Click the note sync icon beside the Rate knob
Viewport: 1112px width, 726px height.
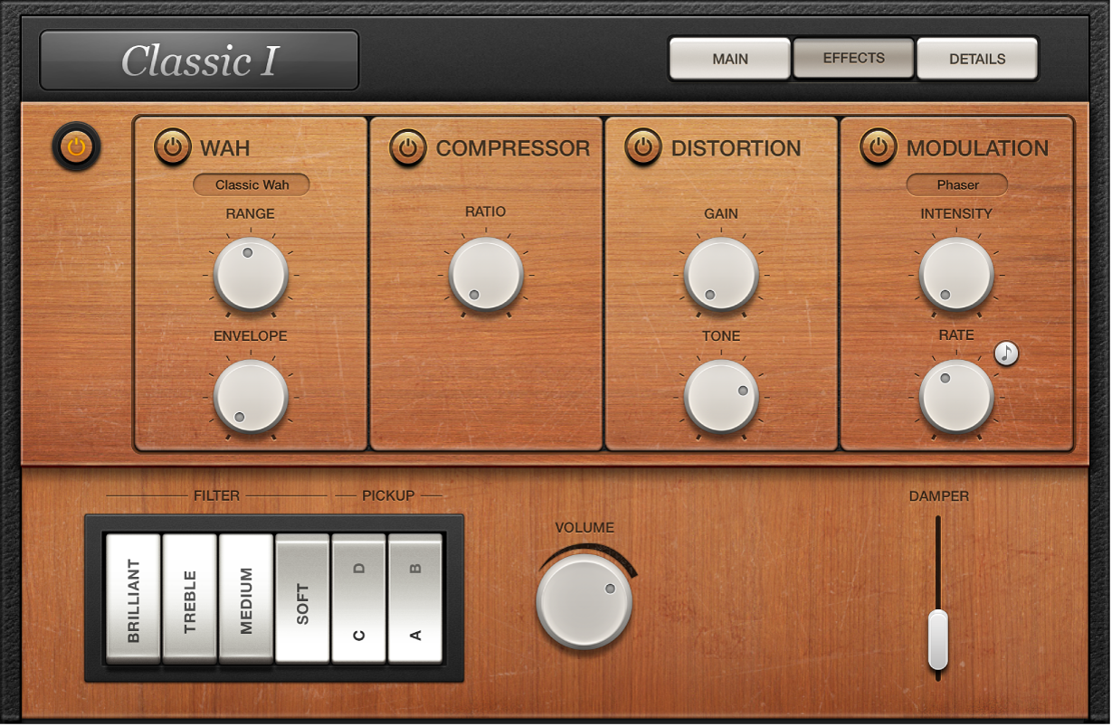[1006, 353]
